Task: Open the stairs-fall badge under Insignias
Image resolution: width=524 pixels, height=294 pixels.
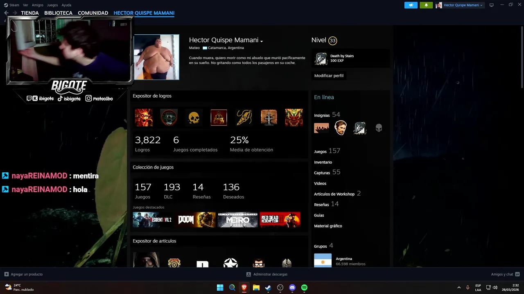Action: [x=360, y=128]
